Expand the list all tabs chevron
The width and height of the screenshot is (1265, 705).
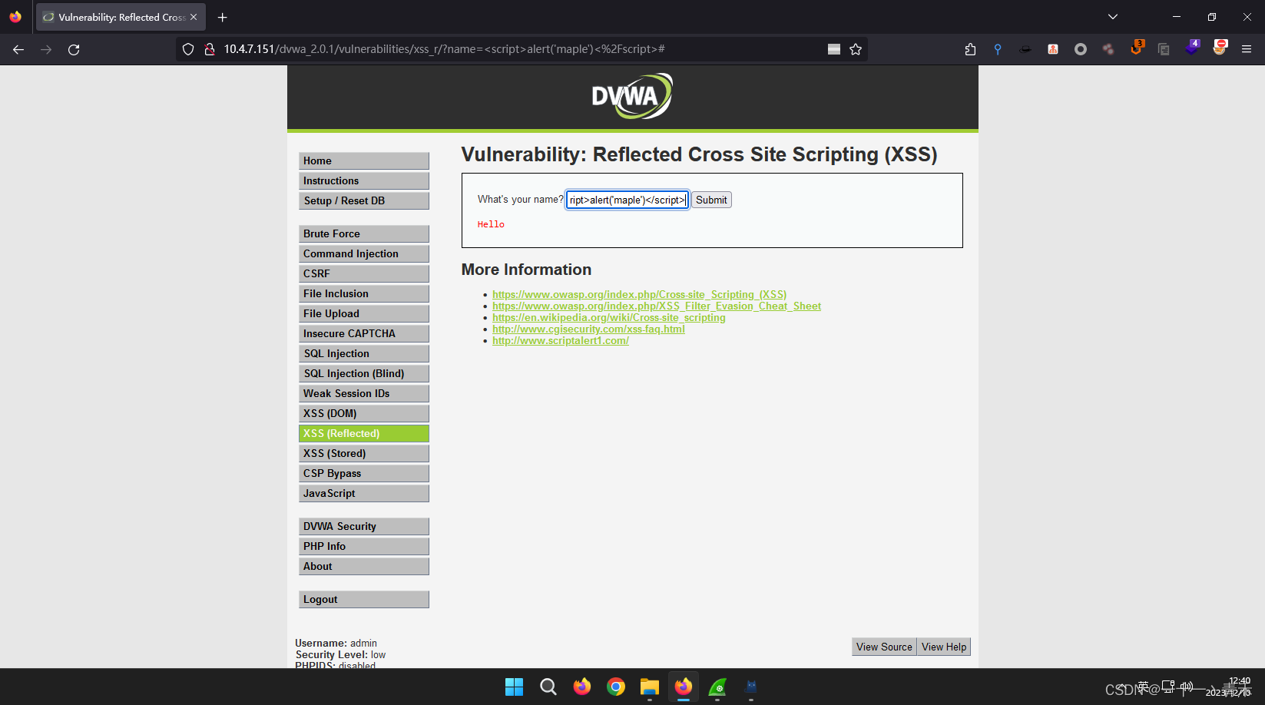(1113, 17)
